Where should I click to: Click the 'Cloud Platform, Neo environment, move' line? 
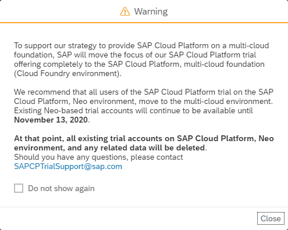143,101
